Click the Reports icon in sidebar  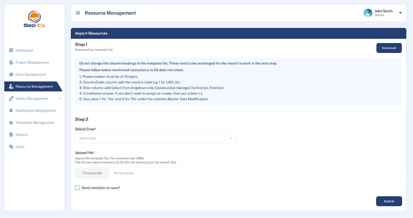[x=11, y=135]
